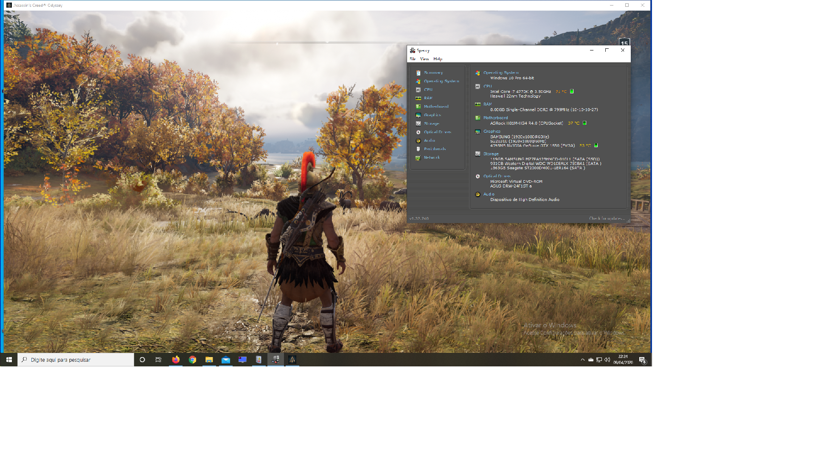815x458 pixels.
Task: Click the CPU heading in summary panel
Action: 487,86
